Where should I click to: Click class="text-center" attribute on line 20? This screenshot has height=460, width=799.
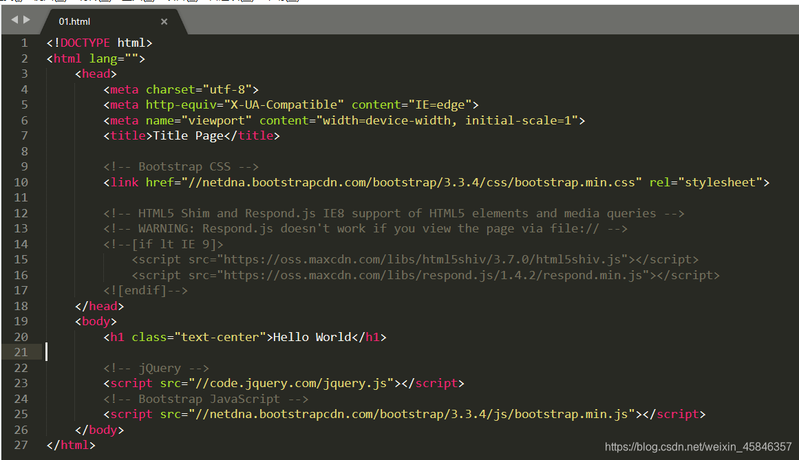tap(199, 337)
